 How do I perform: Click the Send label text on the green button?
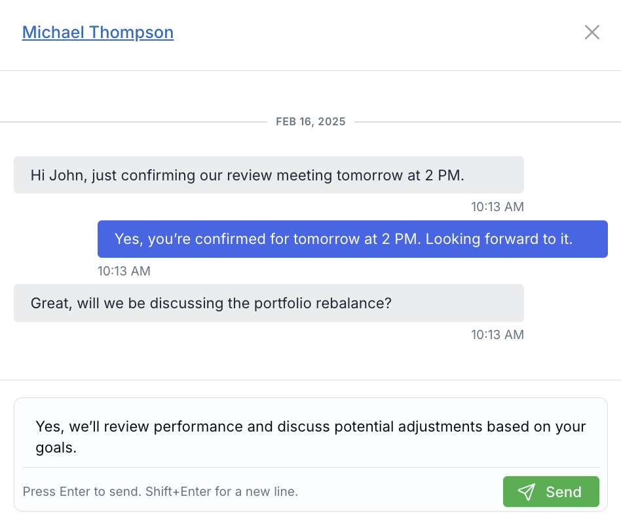[564, 491]
